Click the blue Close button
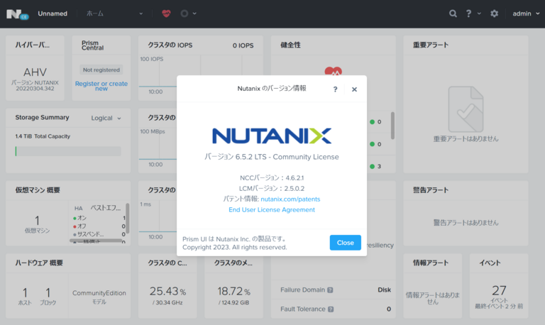 pyautogui.click(x=345, y=243)
